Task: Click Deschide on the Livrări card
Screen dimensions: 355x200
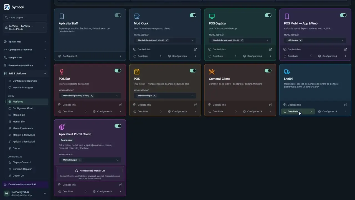Action: pyautogui.click(x=298, y=111)
